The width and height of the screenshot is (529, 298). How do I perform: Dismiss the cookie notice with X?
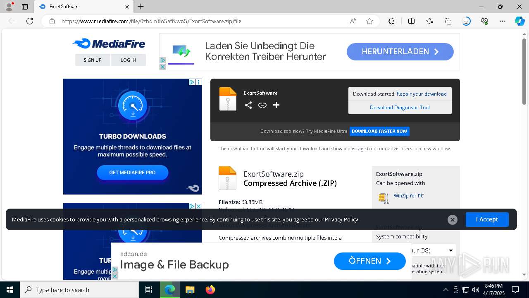(x=453, y=220)
